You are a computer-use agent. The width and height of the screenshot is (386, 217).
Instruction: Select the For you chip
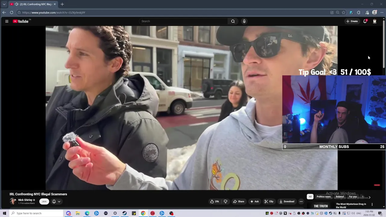[x=353, y=197]
